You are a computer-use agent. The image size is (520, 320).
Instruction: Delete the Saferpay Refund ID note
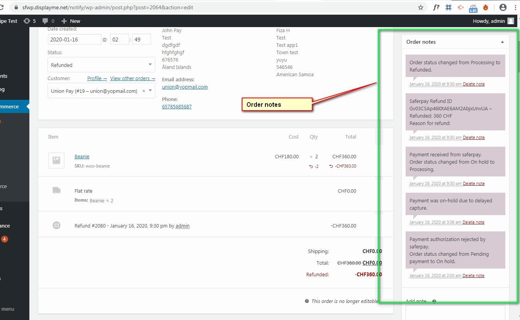point(474,137)
